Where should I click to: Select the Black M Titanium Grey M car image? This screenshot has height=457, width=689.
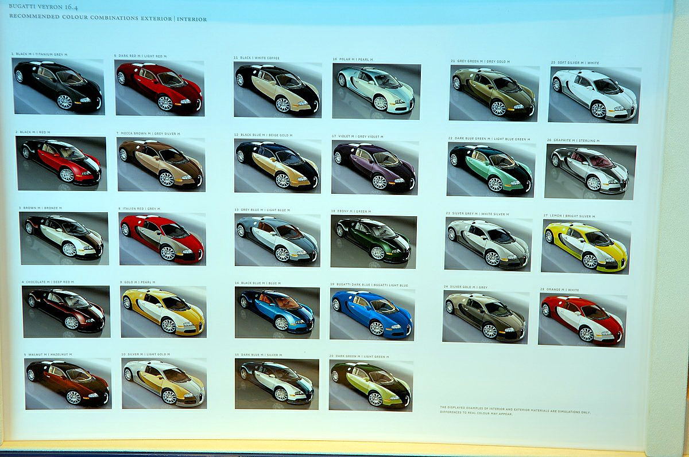point(58,86)
